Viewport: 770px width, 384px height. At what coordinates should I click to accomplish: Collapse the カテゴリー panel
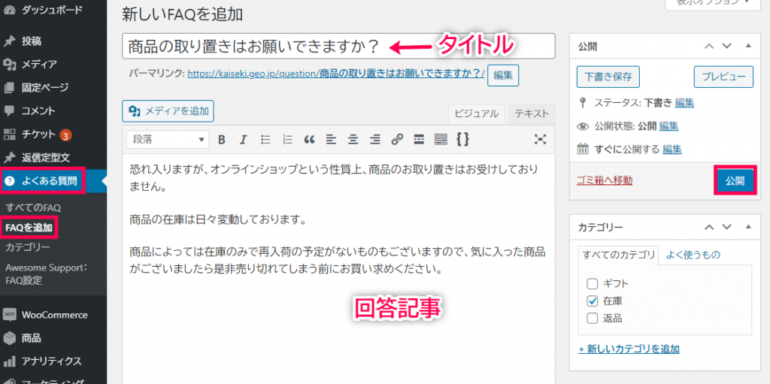pyautogui.click(x=748, y=226)
